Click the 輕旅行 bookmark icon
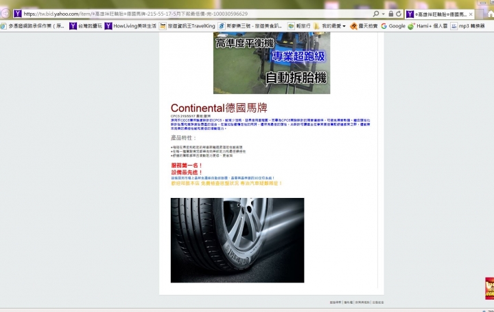 (291, 26)
